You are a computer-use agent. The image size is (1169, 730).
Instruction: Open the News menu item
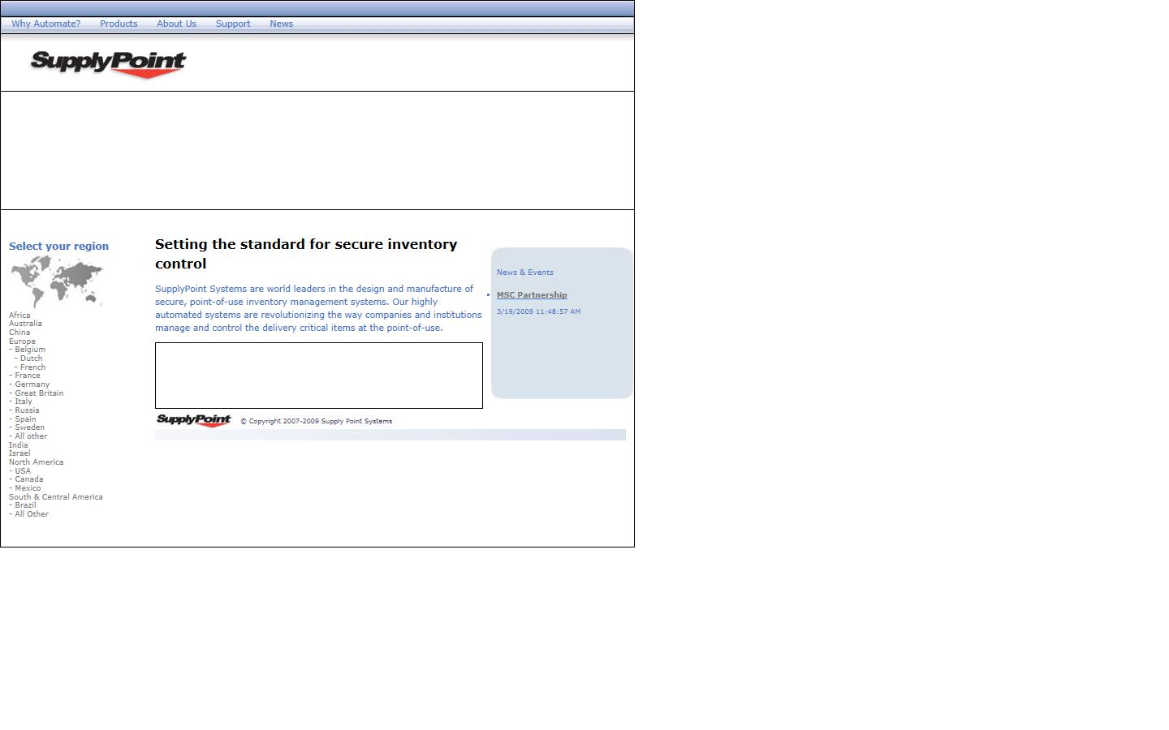click(x=281, y=24)
